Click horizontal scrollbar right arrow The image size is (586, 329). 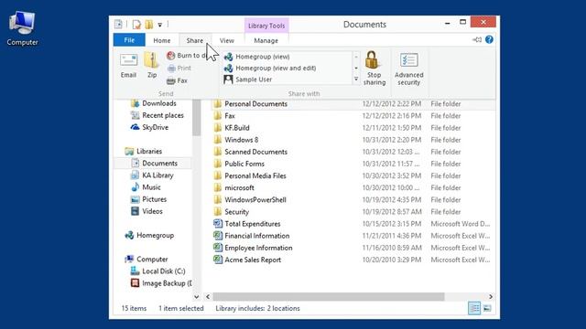[491, 296]
